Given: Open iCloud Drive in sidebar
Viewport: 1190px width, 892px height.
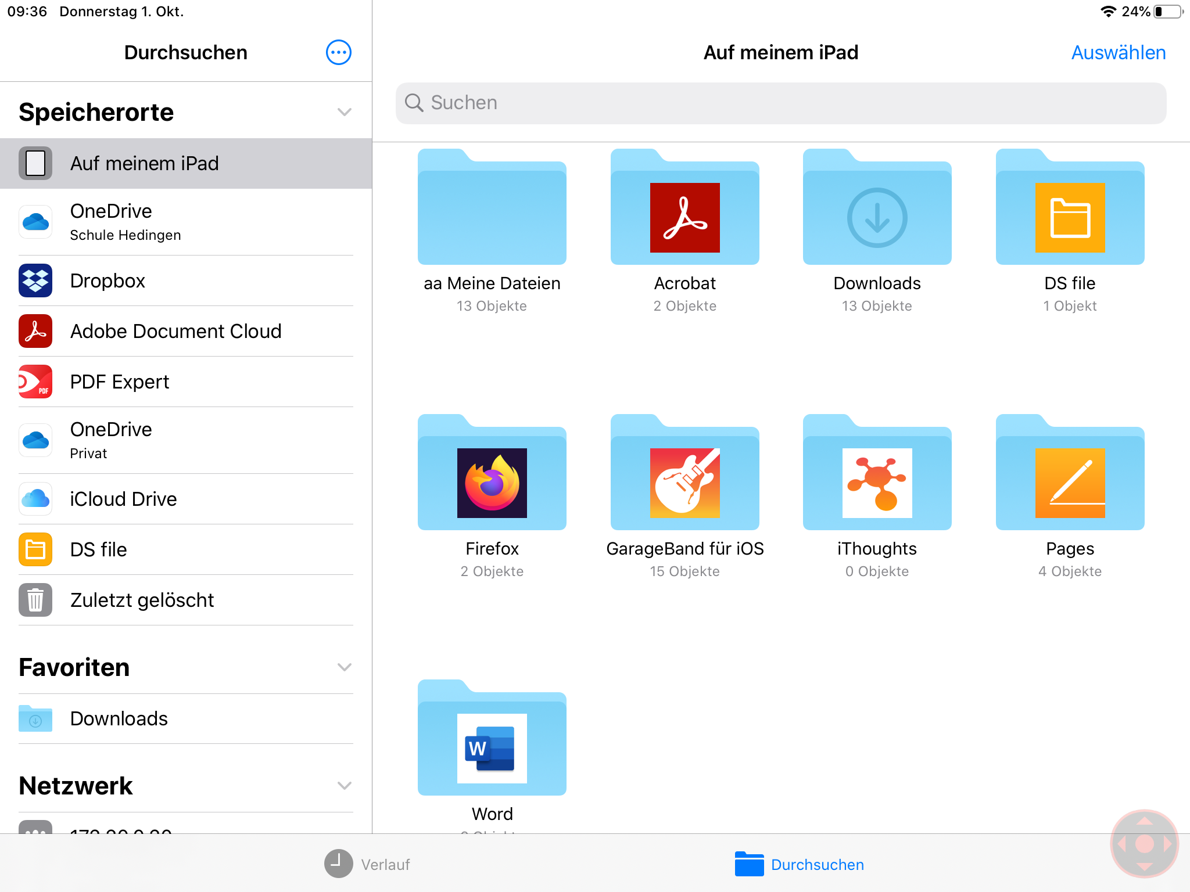Looking at the screenshot, I should [186, 499].
